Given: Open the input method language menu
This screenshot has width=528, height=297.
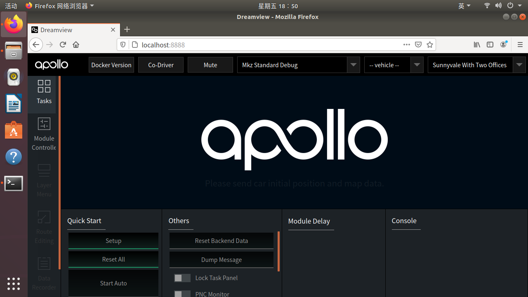Looking at the screenshot, I should click(464, 6).
